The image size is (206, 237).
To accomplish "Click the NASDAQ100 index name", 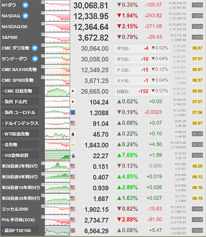I will (x=14, y=27).
